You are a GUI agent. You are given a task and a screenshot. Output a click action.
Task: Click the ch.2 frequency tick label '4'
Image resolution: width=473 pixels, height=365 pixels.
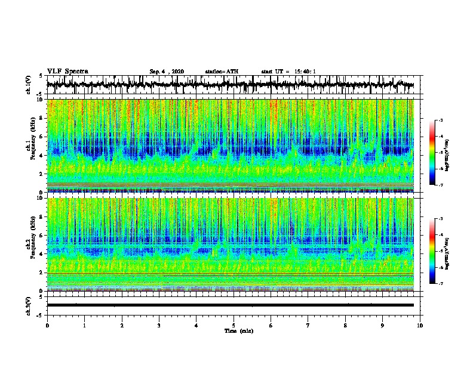(x=41, y=254)
